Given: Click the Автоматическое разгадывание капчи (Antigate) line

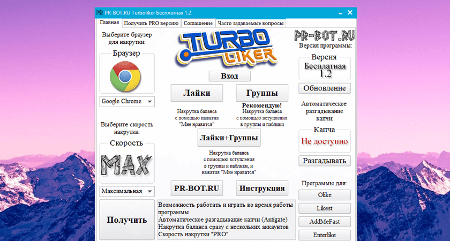Looking at the screenshot, I should click(x=223, y=220).
